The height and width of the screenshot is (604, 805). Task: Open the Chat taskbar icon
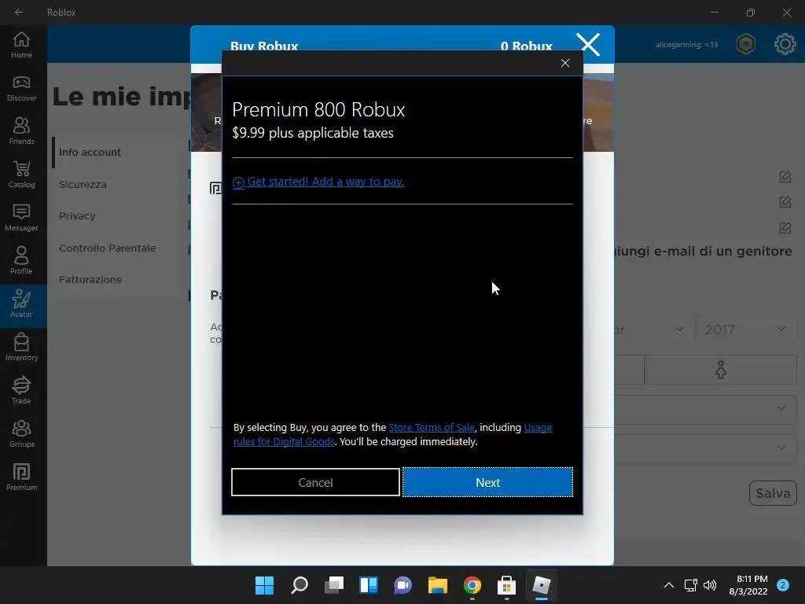[x=403, y=585]
